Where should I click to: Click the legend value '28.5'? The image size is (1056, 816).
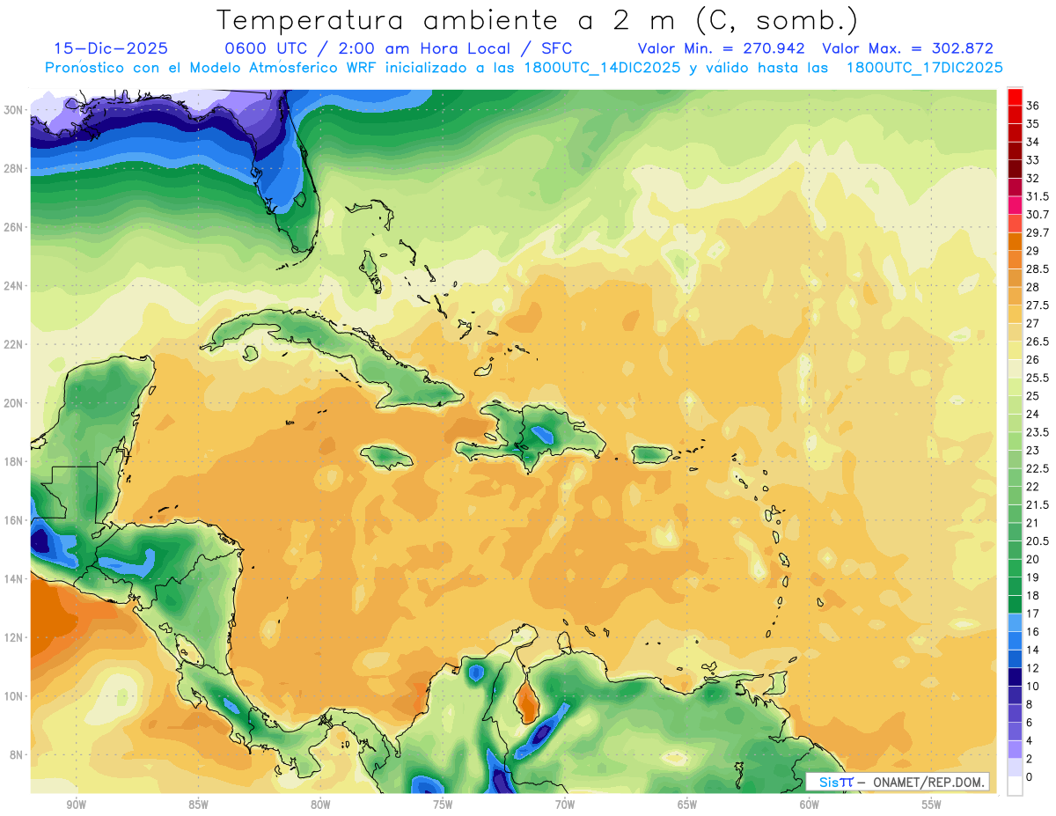coord(1038,268)
